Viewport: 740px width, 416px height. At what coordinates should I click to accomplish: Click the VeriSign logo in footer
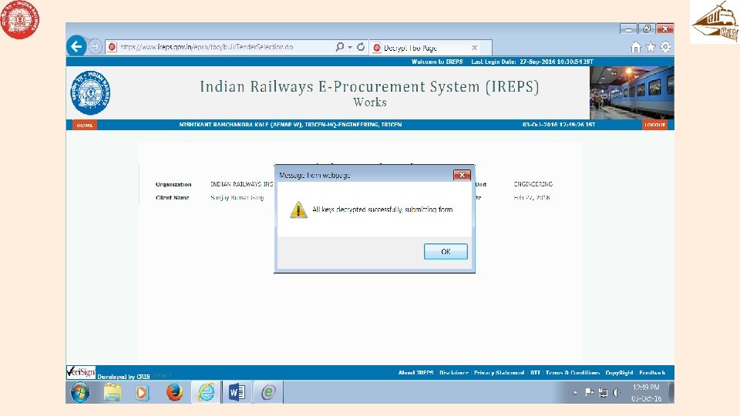pos(81,372)
